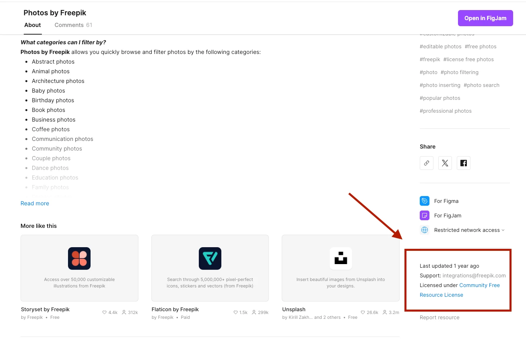526x343 pixels.
Task: Open the Community Free Resource License link
Action: pyautogui.click(x=460, y=290)
